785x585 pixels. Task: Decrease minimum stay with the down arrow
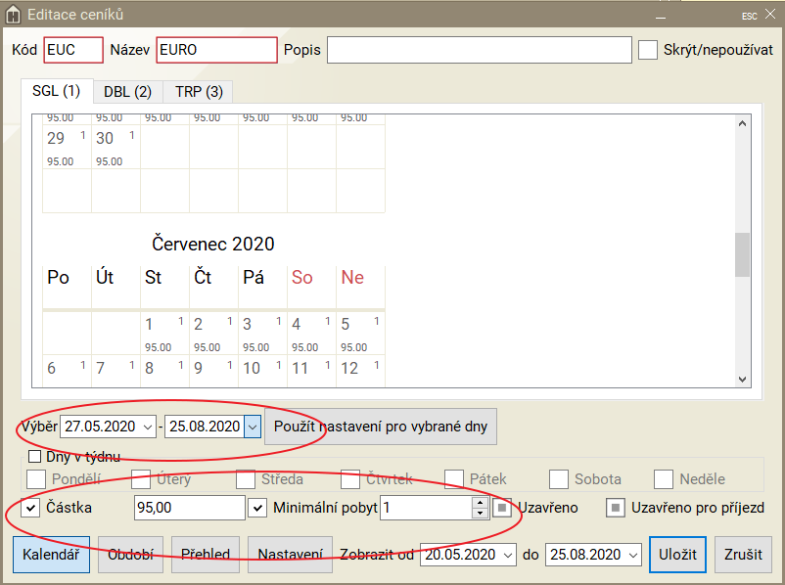[480, 513]
